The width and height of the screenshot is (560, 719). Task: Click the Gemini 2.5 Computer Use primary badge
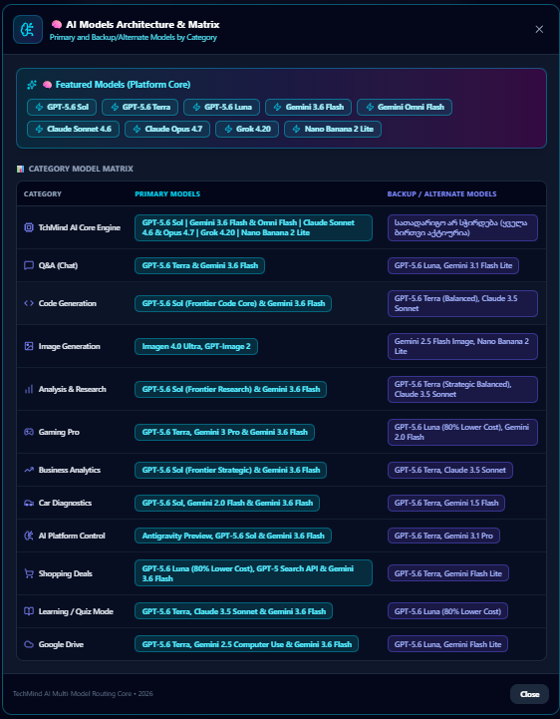(246, 644)
